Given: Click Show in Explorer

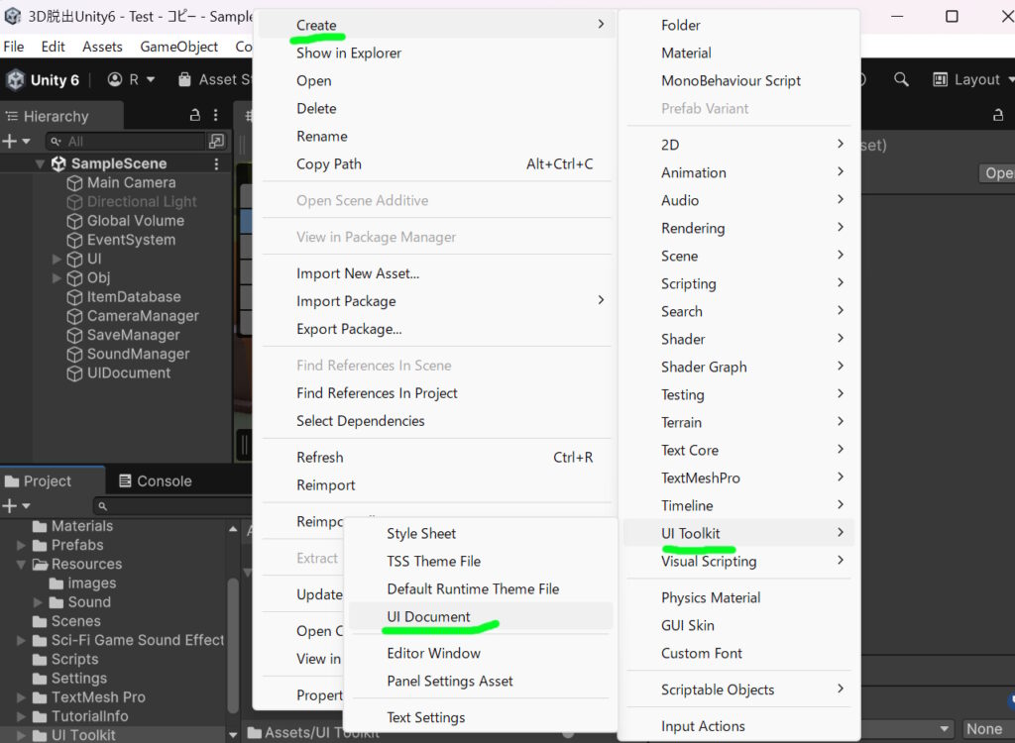Looking at the screenshot, I should point(436,53).
